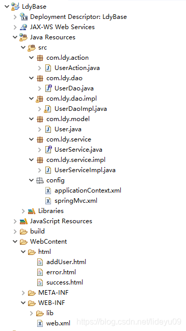186x331 pixels.
Task: Click the UserService.java interface icon
Action: tap(48, 150)
